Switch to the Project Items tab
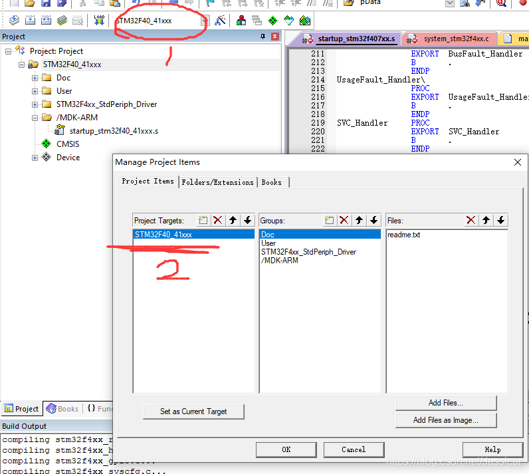The image size is (529, 474). pos(148,181)
